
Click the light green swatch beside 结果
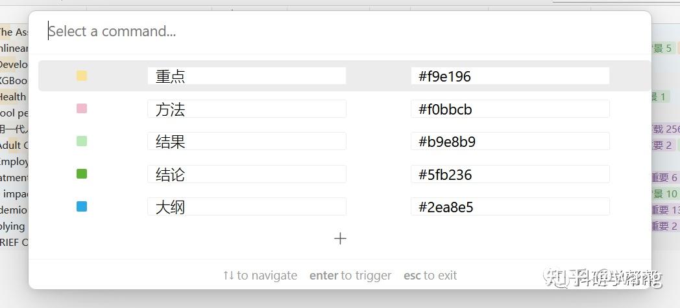tap(82, 141)
